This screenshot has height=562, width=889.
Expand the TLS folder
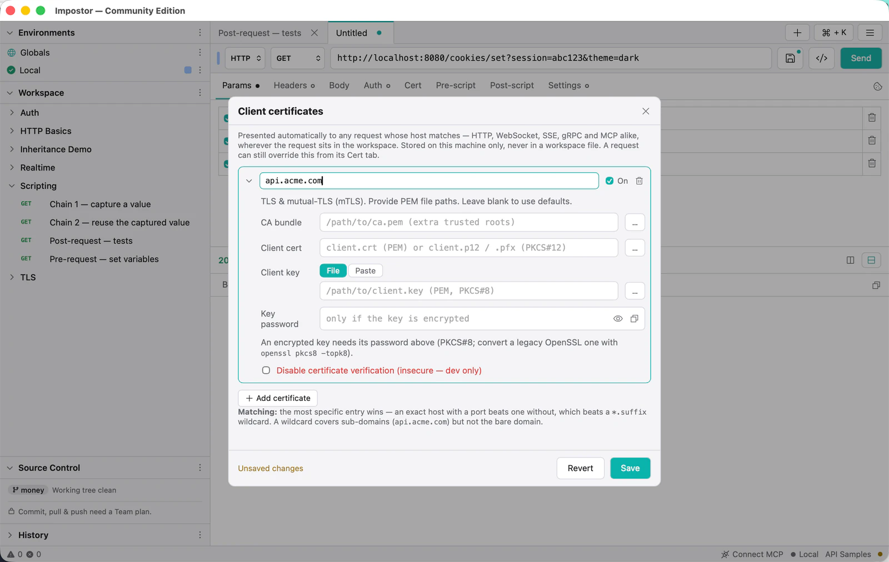[12, 277]
